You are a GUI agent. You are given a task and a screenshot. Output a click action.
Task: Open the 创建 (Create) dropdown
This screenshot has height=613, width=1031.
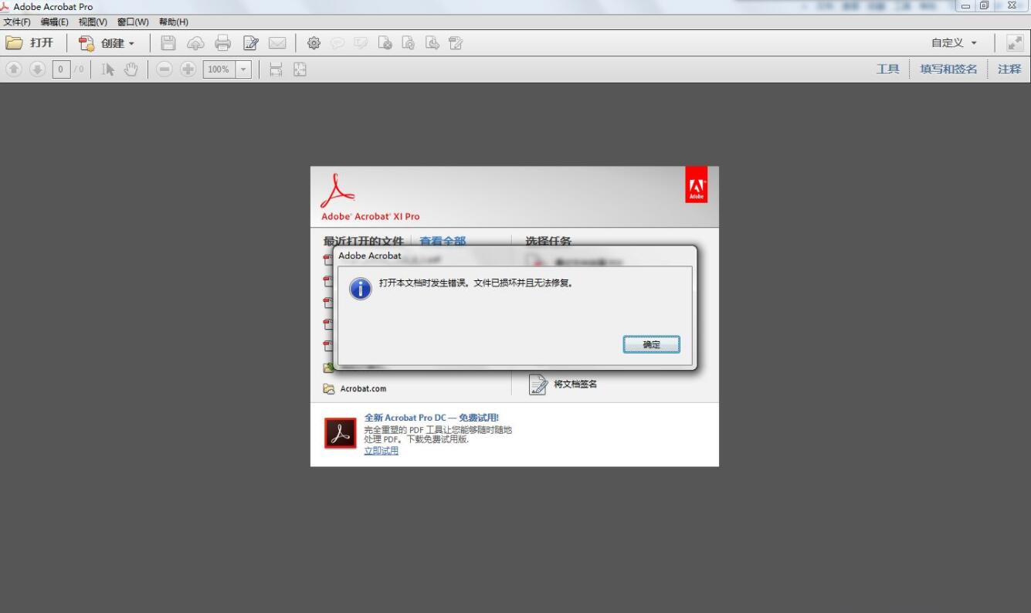click(107, 43)
